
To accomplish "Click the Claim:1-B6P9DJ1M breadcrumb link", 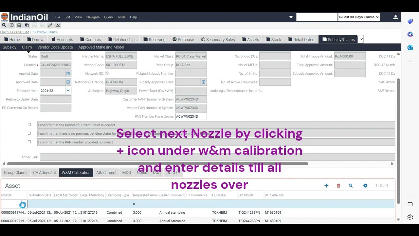I will (14, 32).
